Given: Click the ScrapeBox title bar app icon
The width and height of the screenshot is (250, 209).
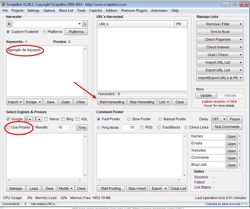Looking at the screenshot, I should tap(3, 4).
